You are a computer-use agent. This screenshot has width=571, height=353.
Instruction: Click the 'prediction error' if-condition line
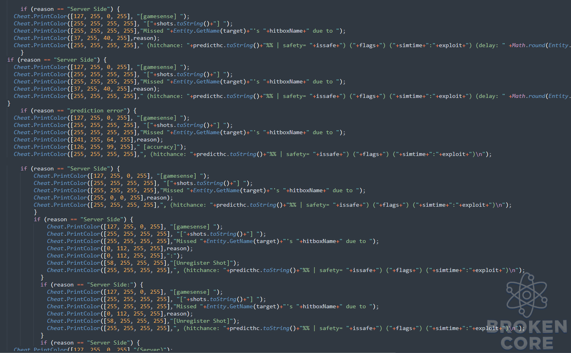(x=79, y=110)
